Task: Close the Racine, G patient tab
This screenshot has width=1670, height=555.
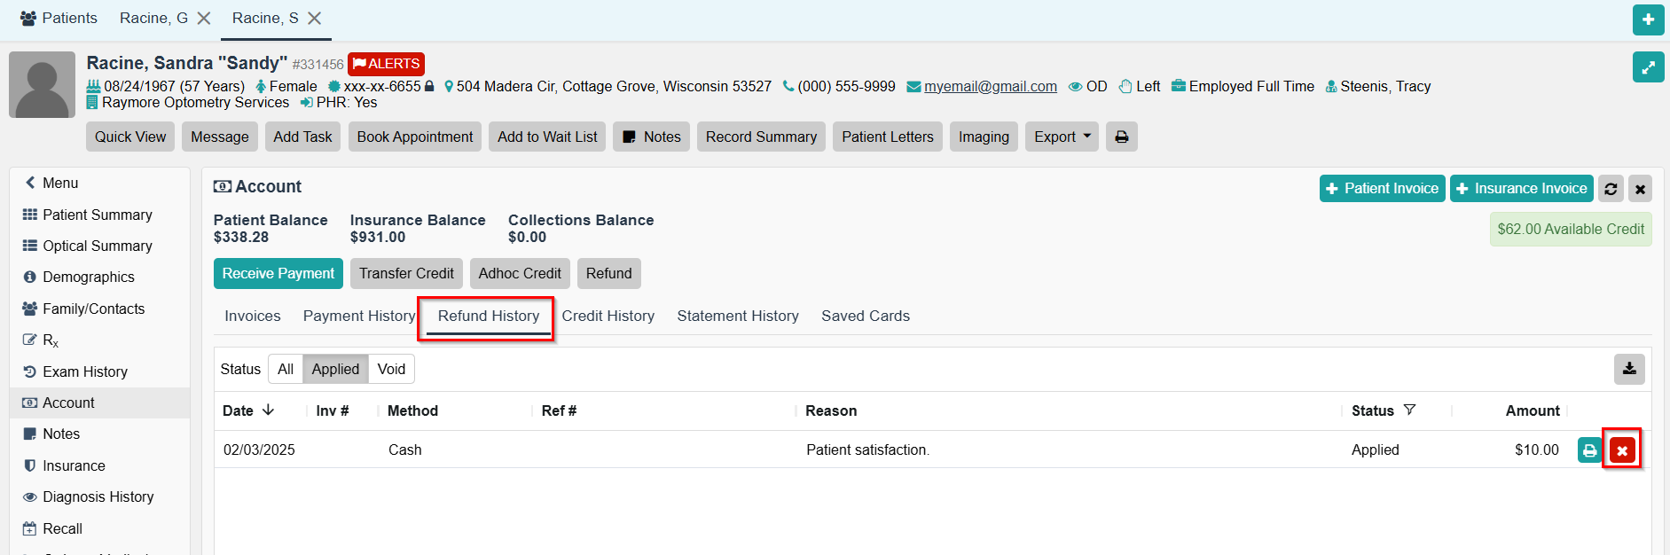Action: [204, 19]
